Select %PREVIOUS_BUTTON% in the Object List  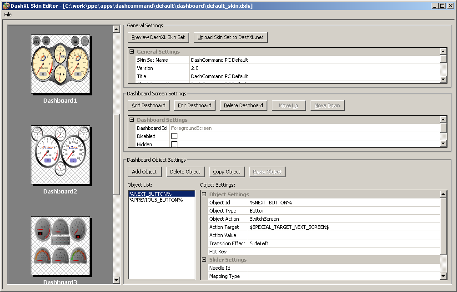pyautogui.click(x=161, y=200)
